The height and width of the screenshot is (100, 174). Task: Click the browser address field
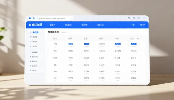point(54,18)
